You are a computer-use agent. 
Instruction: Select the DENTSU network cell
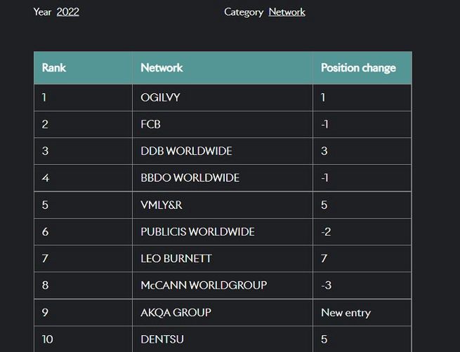click(x=162, y=339)
